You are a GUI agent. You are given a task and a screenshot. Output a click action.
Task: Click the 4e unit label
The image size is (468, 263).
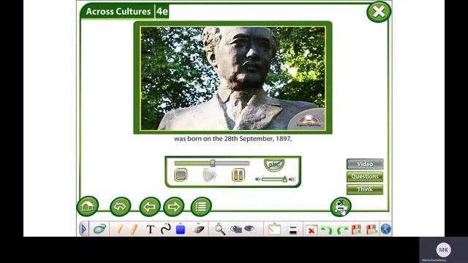(162, 12)
